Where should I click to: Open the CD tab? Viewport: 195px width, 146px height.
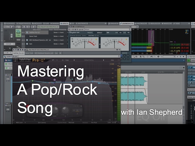tap(72, 24)
